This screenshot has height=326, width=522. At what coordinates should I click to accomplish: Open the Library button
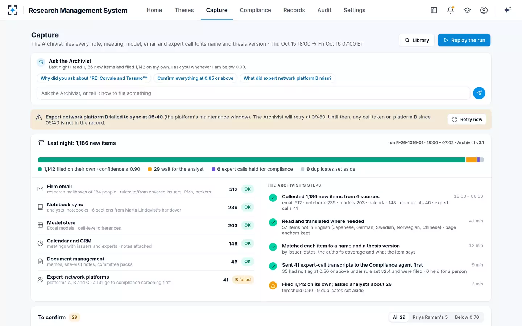pos(417,40)
